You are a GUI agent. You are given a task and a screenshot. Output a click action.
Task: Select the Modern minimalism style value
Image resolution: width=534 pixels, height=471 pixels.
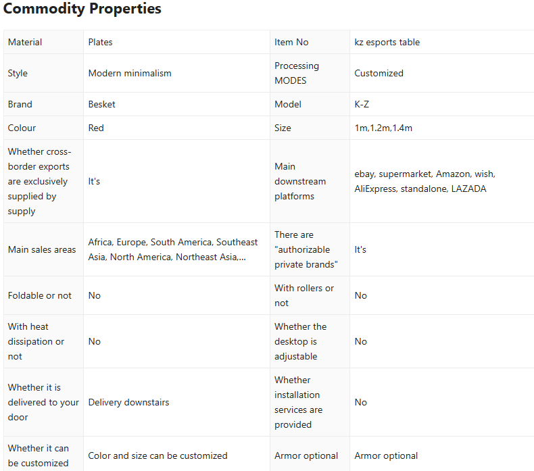pos(130,73)
